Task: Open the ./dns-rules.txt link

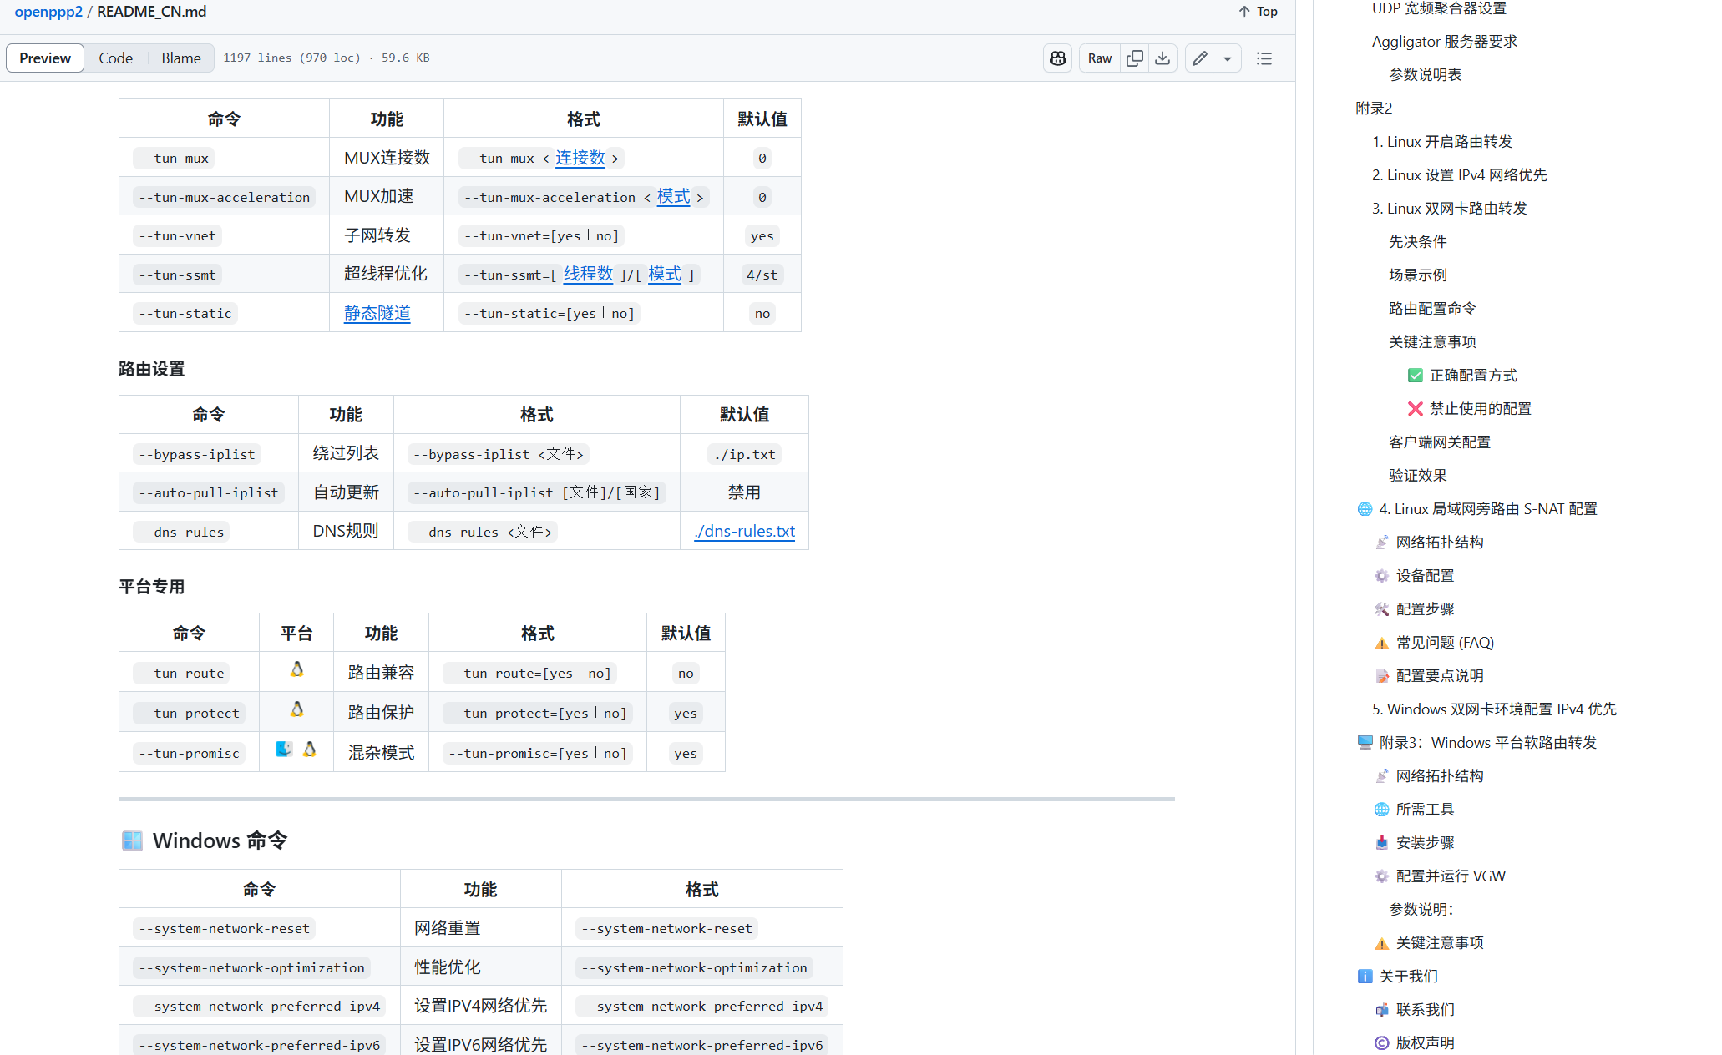Action: (x=744, y=531)
